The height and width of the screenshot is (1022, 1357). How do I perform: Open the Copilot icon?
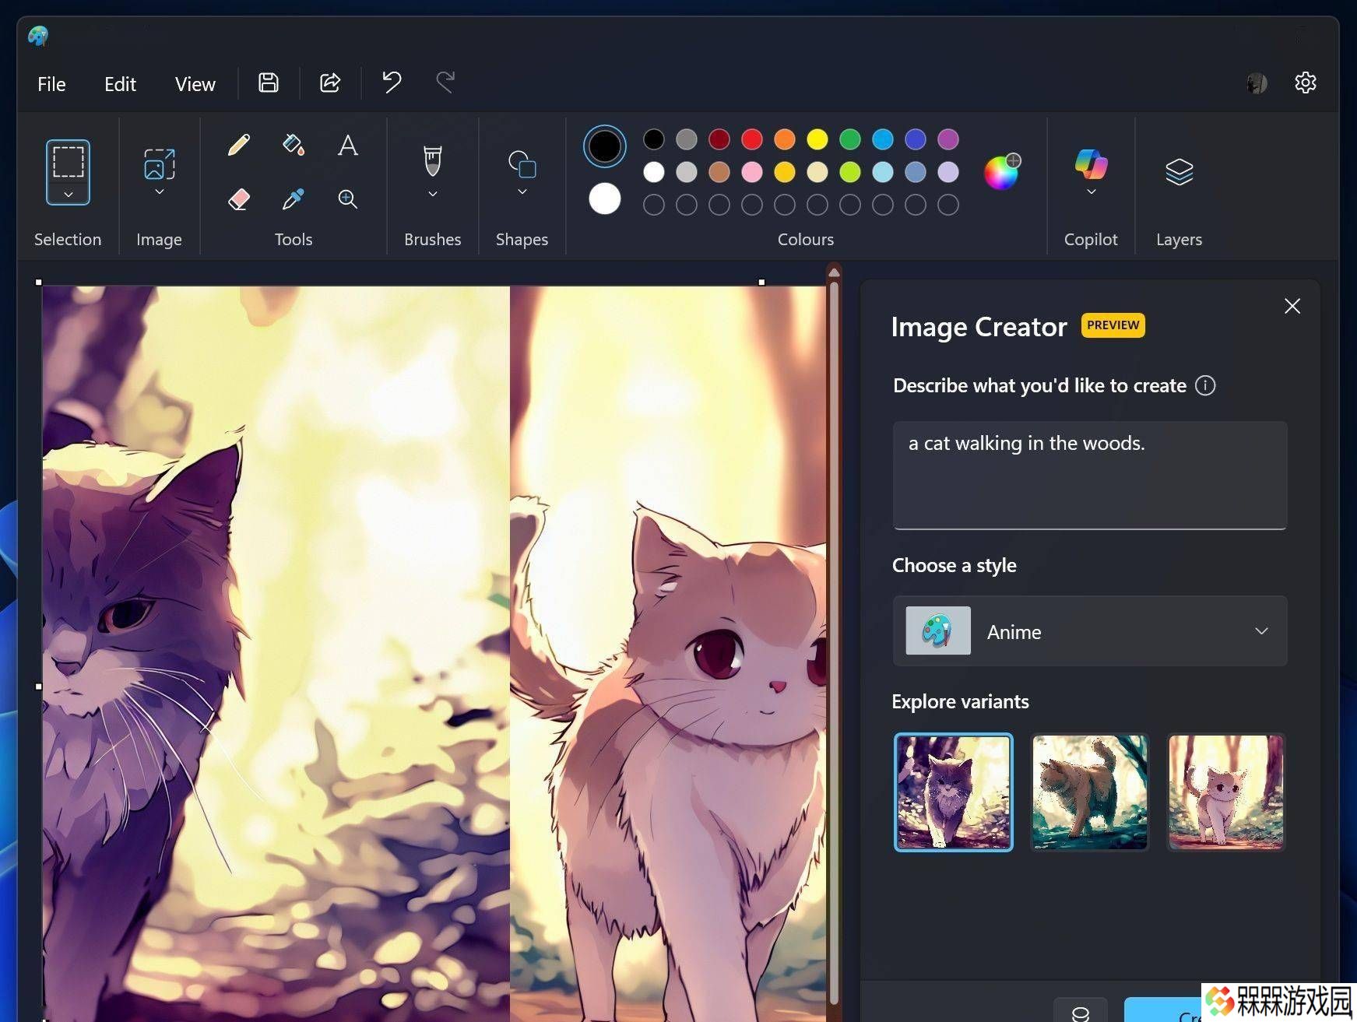pyautogui.click(x=1091, y=163)
